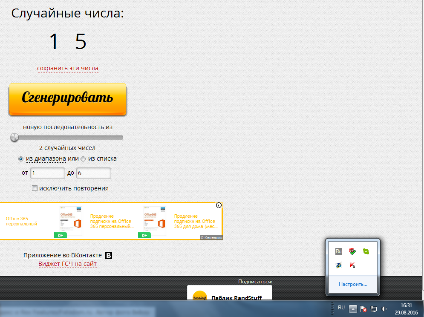Click the VKontakte logo icon

point(109,256)
